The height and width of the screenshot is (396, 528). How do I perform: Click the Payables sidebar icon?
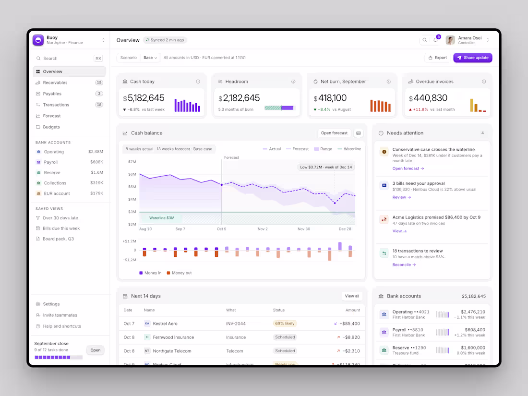38,94
